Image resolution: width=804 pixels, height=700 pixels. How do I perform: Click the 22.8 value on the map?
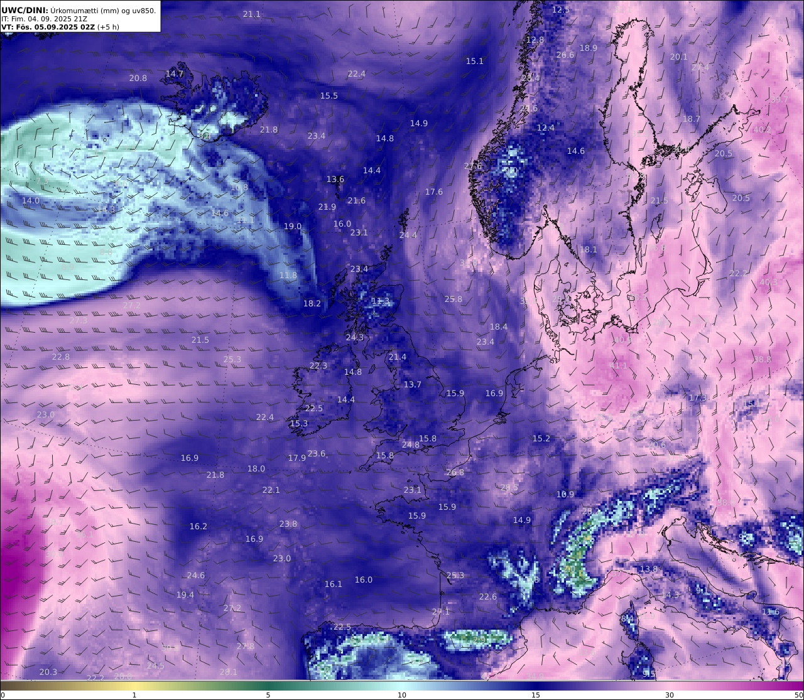(61, 357)
